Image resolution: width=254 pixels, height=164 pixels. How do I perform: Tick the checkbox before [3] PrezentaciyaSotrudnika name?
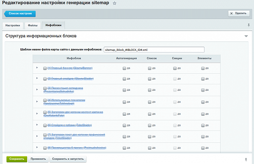click(x=45, y=88)
